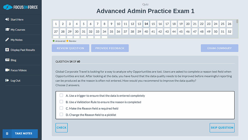This screenshot has width=248, height=140.
Task: Click the Take Notes notepad icon
Action: [x=7, y=134]
